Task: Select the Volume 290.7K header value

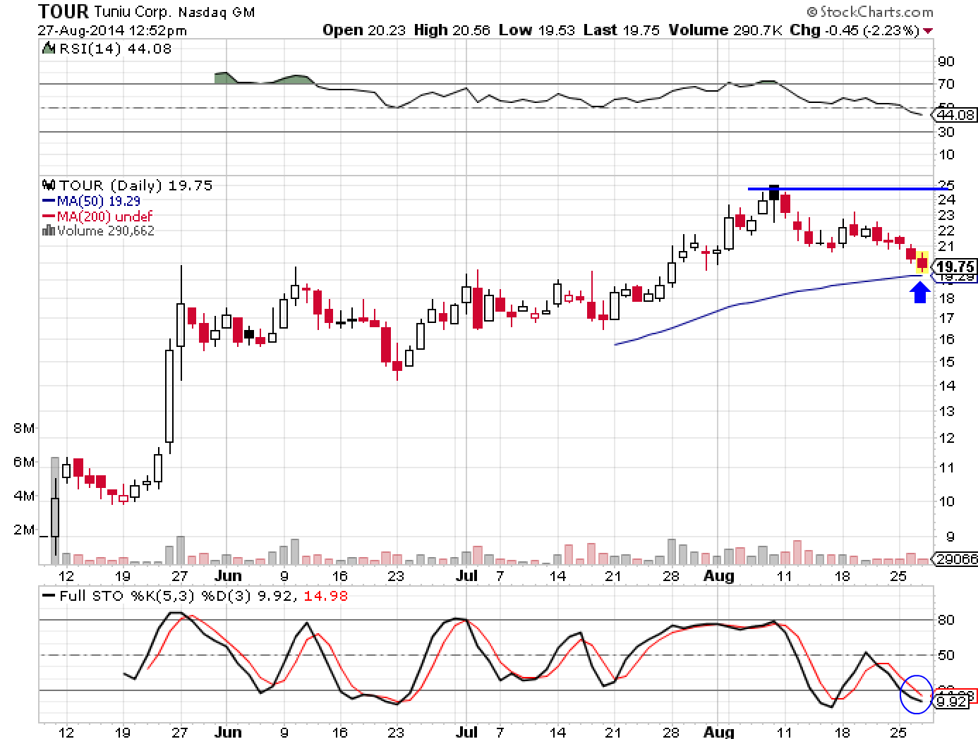Action: click(725, 30)
